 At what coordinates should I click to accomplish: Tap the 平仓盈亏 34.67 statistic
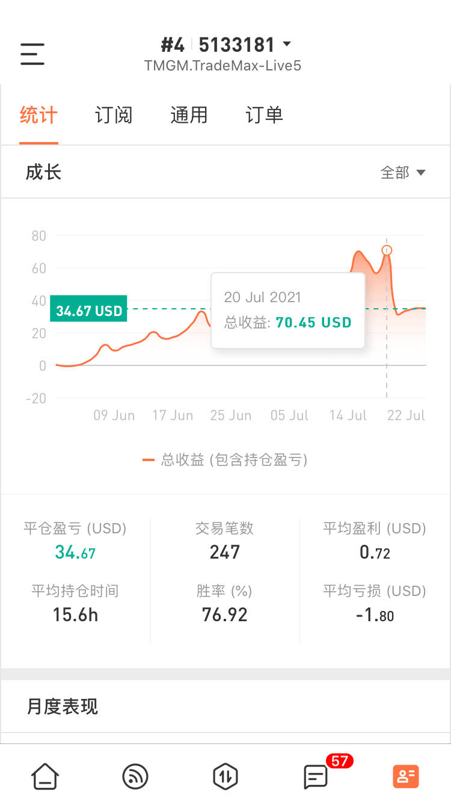coord(75,541)
